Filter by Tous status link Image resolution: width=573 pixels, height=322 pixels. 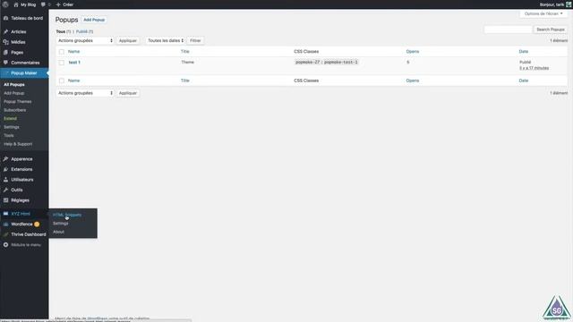61,32
